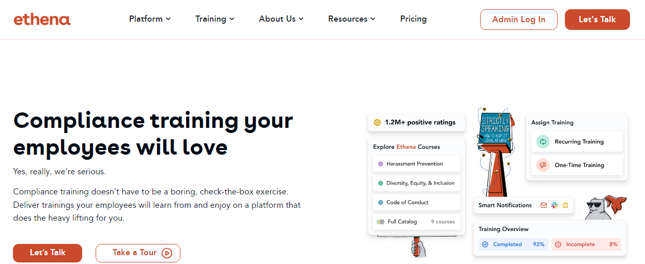645x264 pixels.
Task: Click the Admin Log In button
Action: (519, 20)
